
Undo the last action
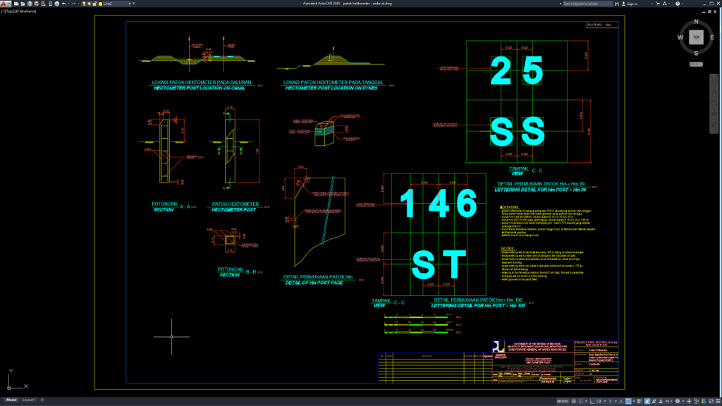point(63,4)
